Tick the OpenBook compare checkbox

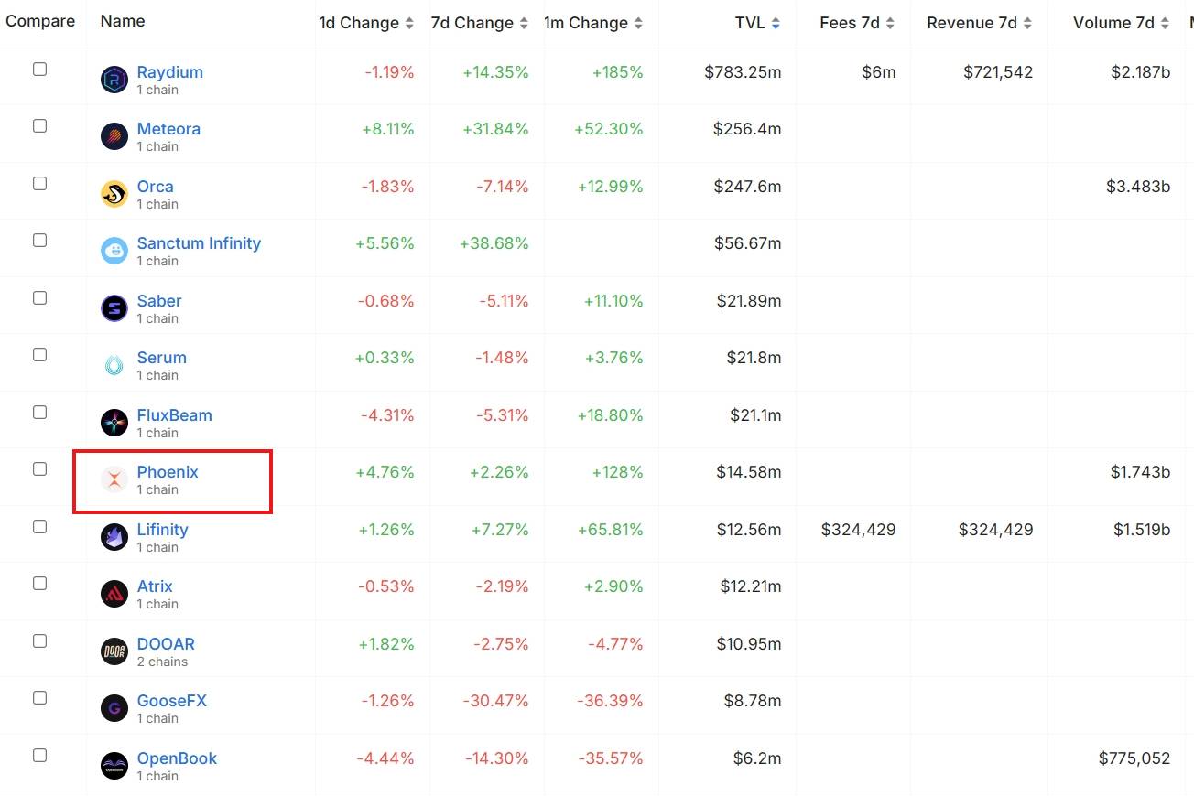click(39, 755)
